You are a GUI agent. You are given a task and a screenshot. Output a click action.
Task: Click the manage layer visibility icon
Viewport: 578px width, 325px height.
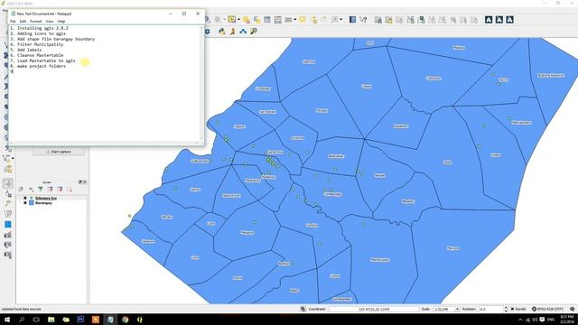point(31,189)
